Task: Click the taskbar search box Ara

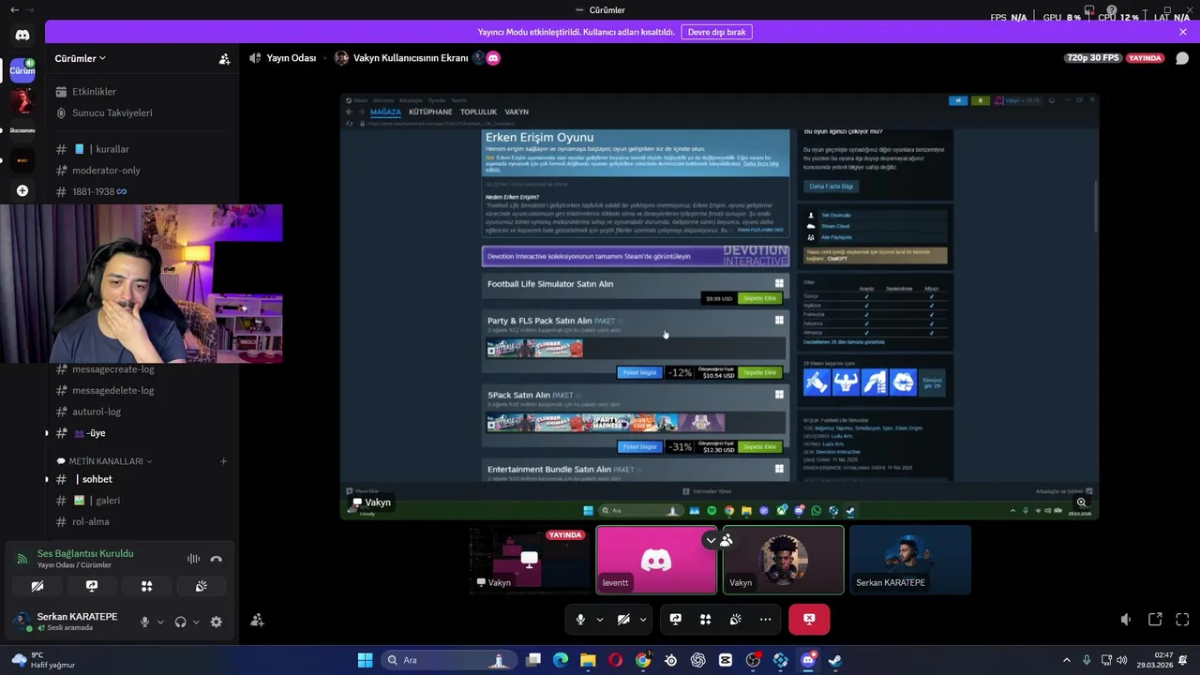Action: (447, 660)
